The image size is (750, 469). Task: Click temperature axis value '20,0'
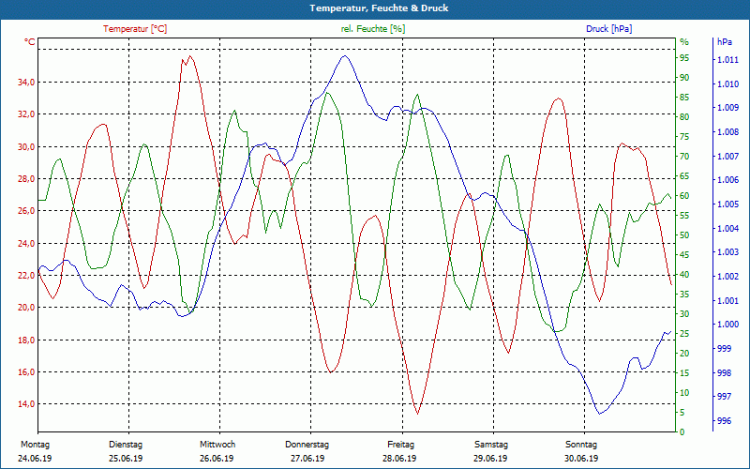[x=26, y=308]
